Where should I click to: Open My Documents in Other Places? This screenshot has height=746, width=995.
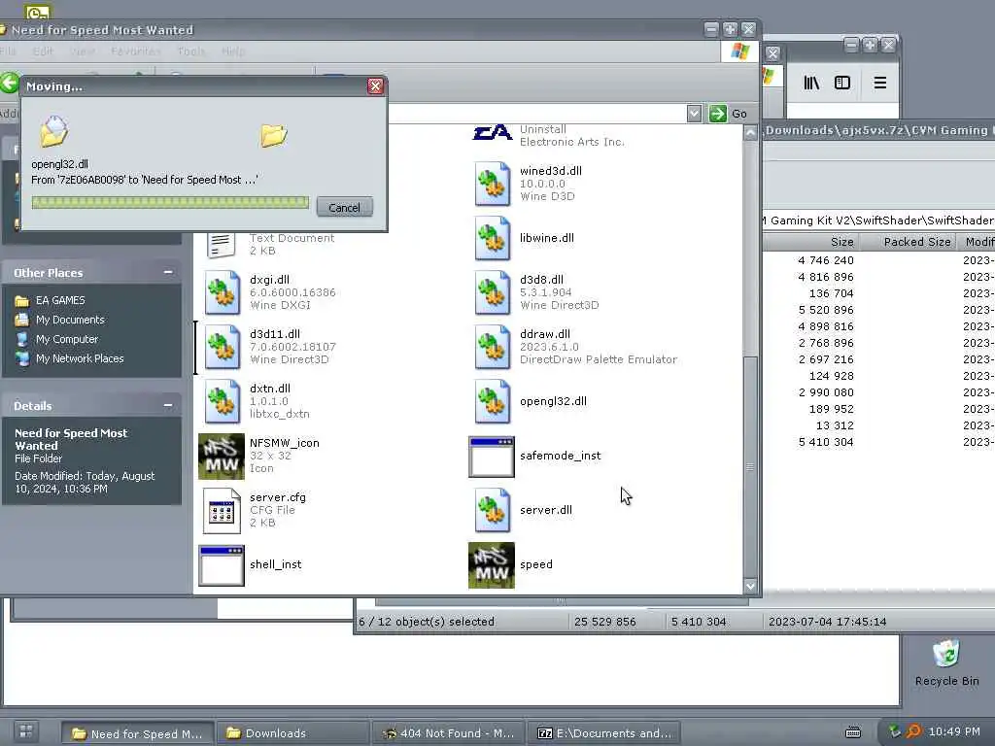tap(70, 320)
